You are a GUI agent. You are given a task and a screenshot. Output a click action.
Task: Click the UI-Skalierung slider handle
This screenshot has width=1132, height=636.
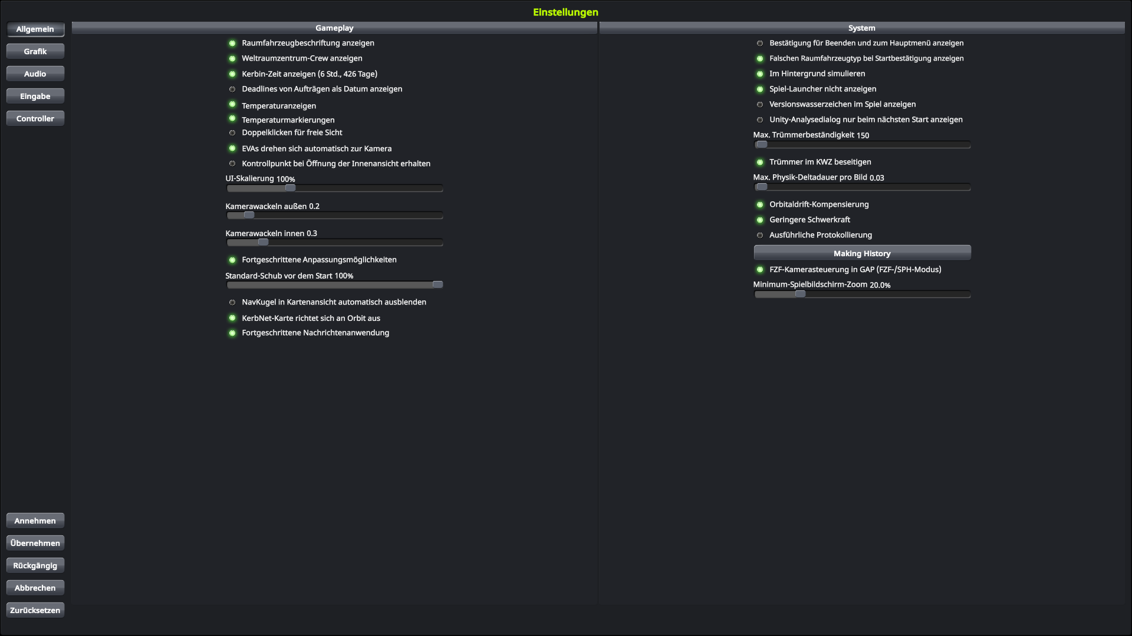290,188
